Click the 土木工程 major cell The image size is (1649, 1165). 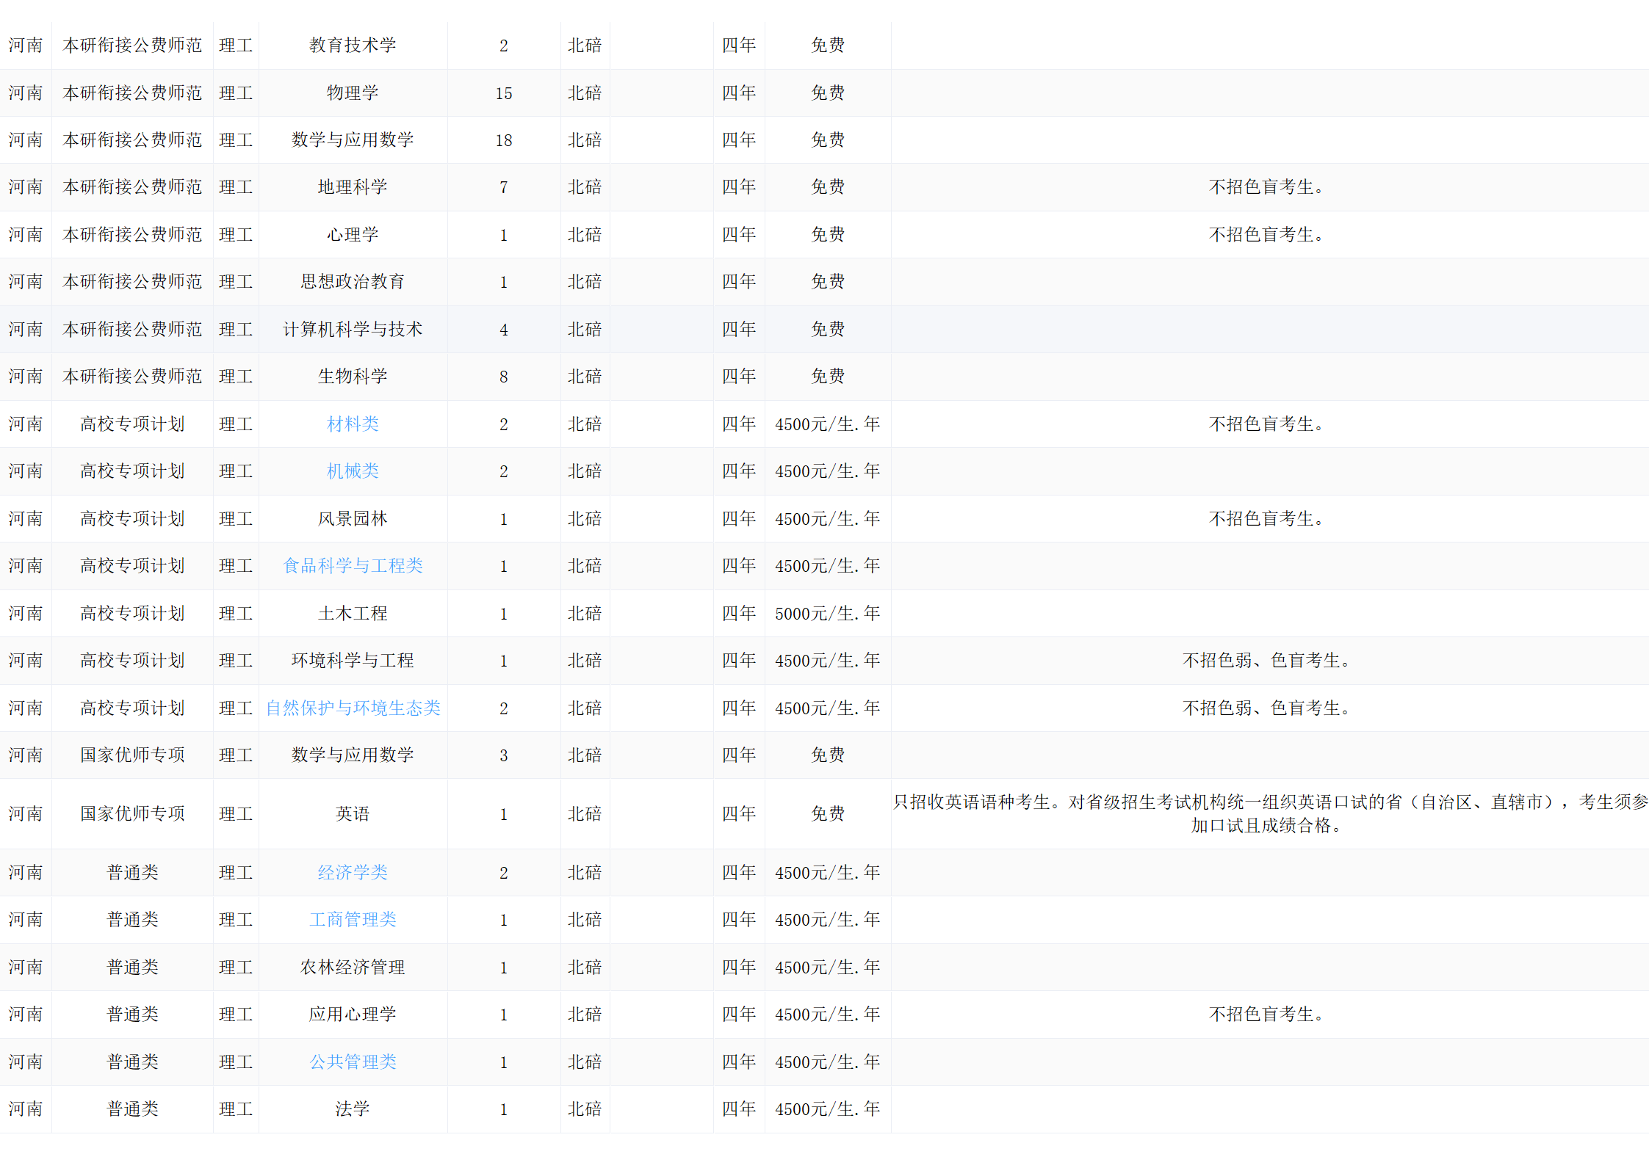353,613
